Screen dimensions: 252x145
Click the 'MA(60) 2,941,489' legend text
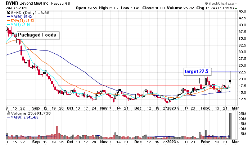[24, 117]
